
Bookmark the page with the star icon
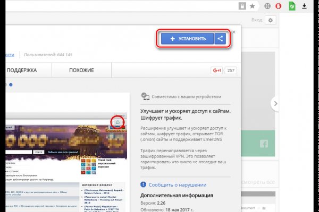(252, 6)
